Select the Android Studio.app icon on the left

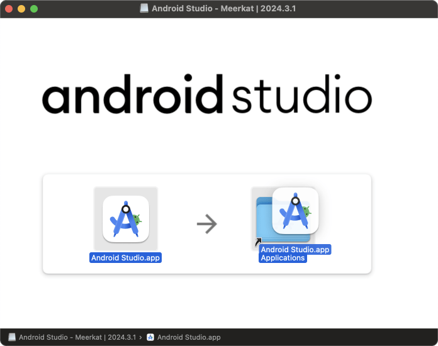pos(126,219)
